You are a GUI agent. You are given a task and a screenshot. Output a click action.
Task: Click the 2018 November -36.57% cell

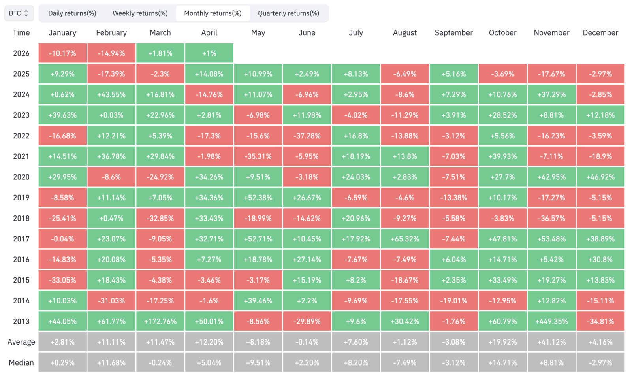551,218
